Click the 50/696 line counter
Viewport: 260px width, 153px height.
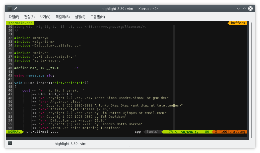coord(187,132)
